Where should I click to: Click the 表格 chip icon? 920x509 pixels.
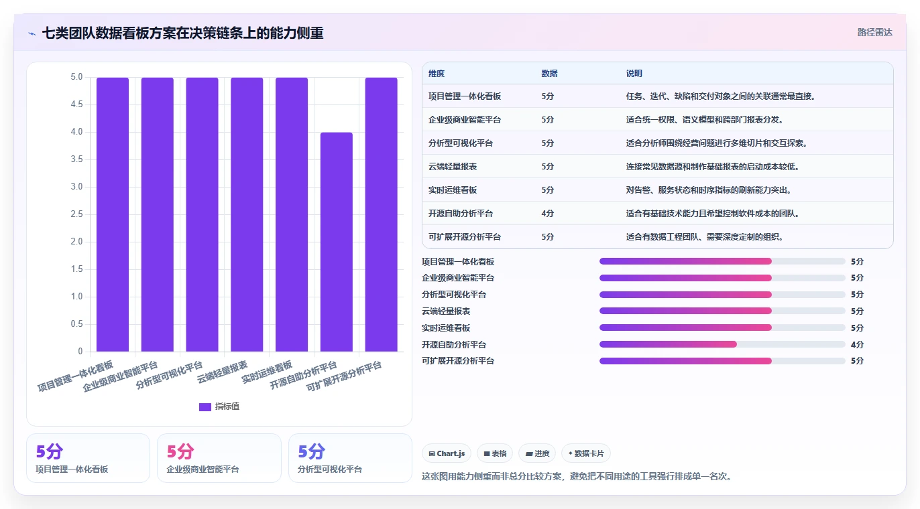click(487, 454)
